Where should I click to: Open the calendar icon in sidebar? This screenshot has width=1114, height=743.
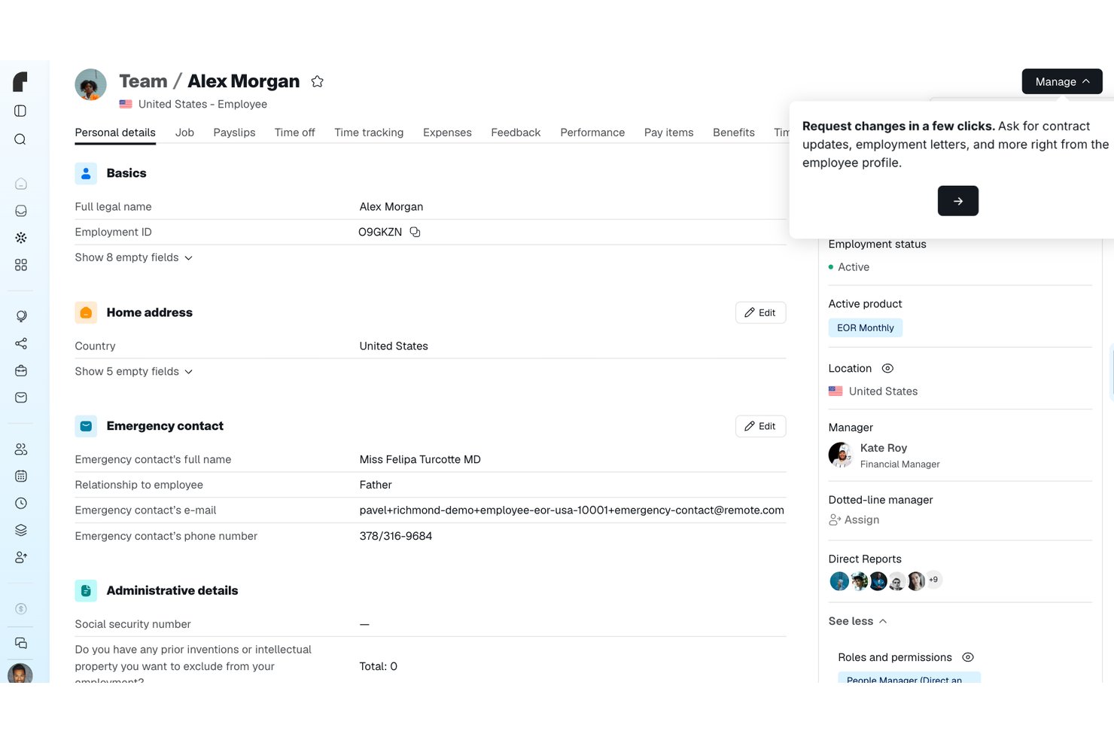pyautogui.click(x=21, y=476)
